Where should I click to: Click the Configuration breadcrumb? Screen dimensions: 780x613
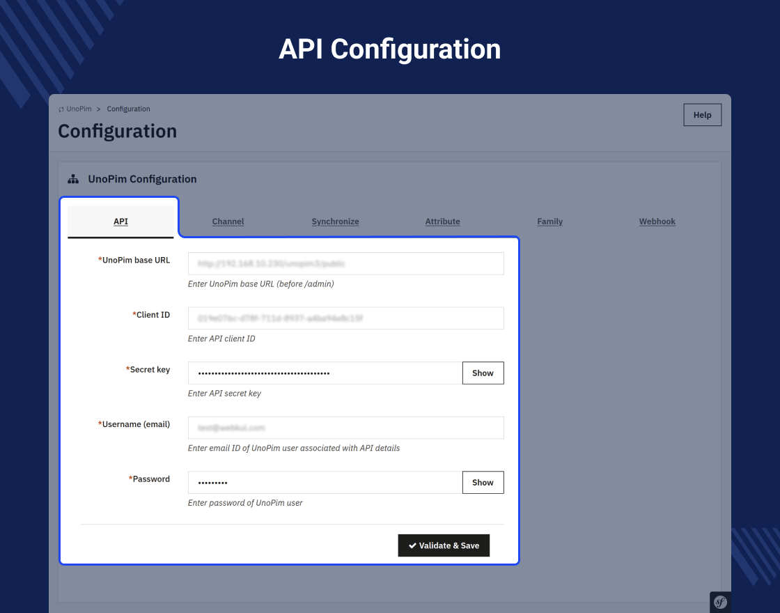tap(128, 109)
